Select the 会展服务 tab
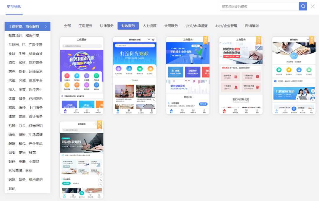Image resolution: width=319 pixels, height=201 pixels. (x=171, y=26)
